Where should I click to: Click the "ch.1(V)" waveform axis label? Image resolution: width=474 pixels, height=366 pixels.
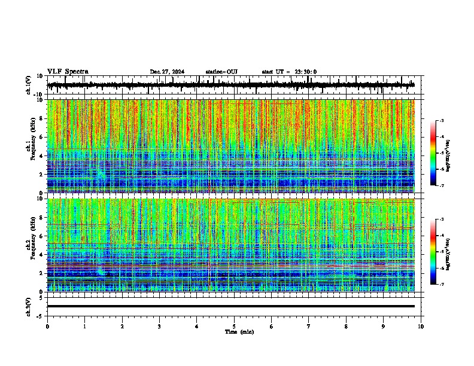click(x=29, y=85)
